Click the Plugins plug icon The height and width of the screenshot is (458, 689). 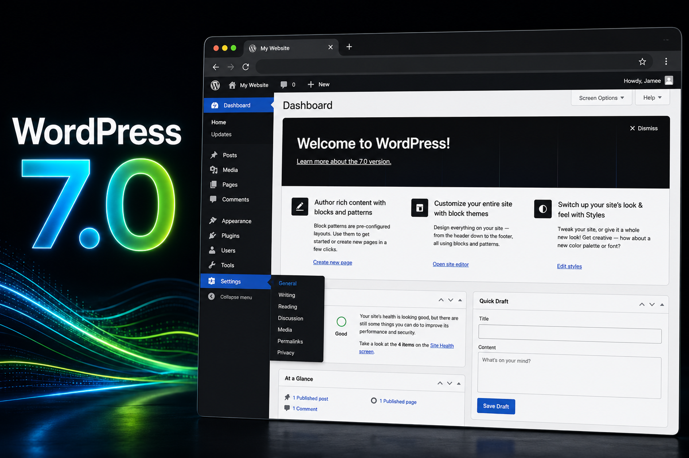coord(212,235)
